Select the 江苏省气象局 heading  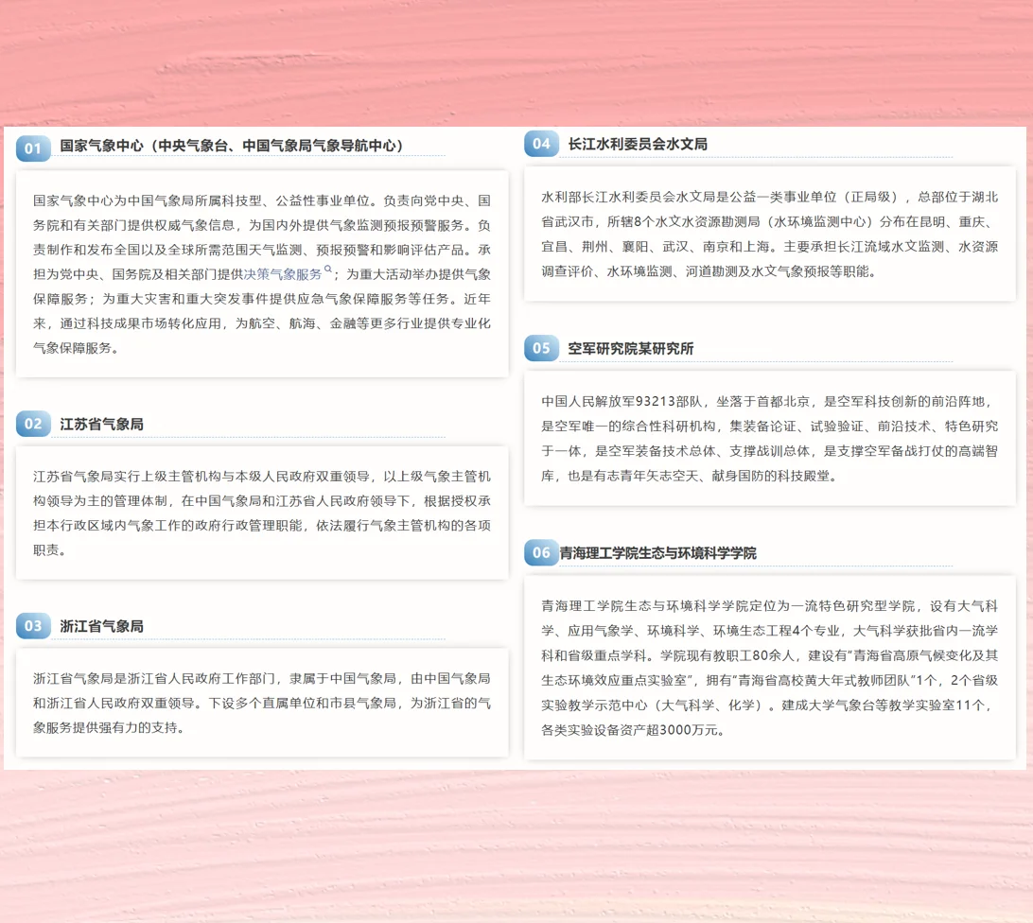click(101, 425)
